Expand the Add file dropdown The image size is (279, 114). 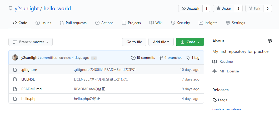click(x=161, y=42)
